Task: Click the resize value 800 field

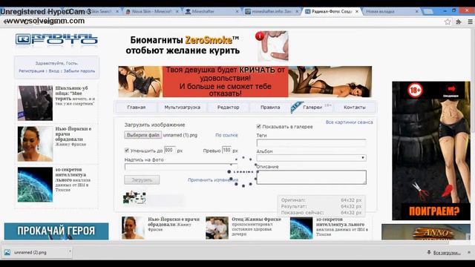Action: (170, 150)
